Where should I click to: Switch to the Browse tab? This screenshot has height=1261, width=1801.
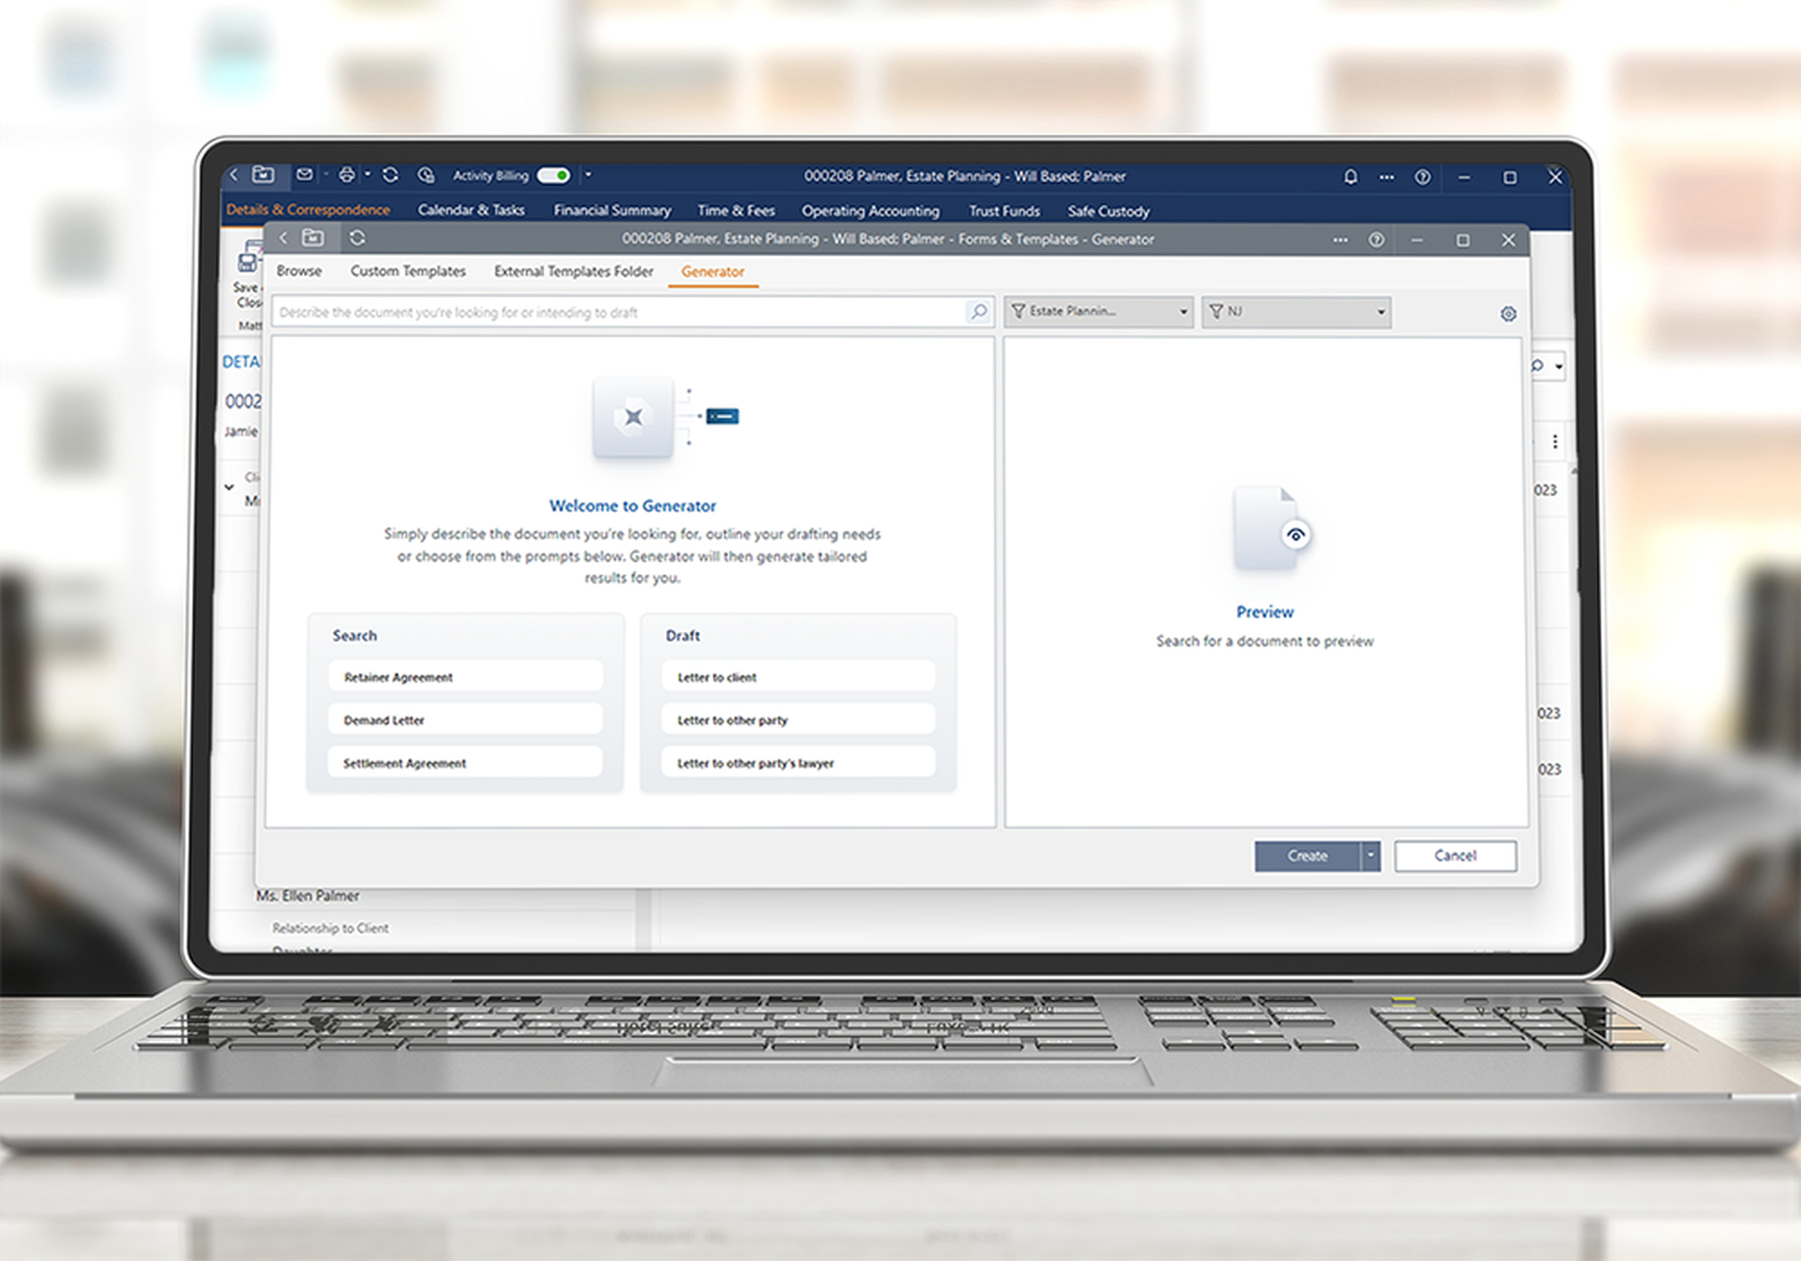[x=299, y=272]
